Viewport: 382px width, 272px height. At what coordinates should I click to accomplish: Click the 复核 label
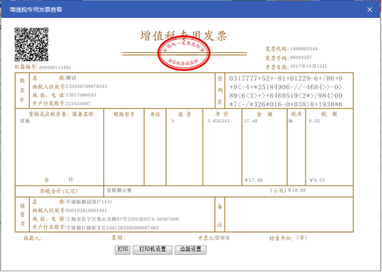tap(119, 238)
